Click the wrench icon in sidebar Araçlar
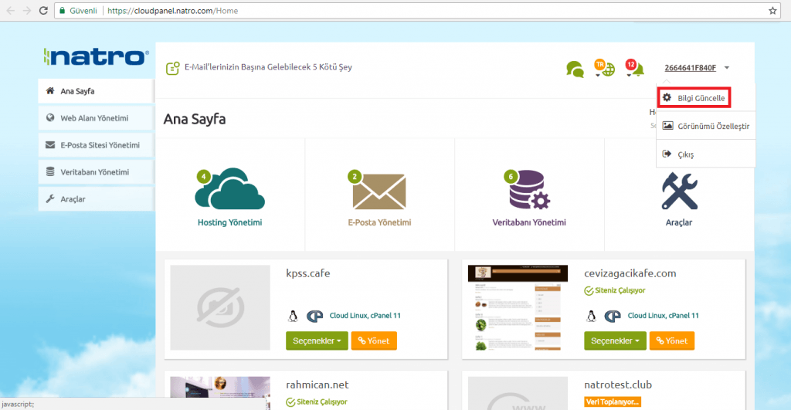 pyautogui.click(x=50, y=198)
